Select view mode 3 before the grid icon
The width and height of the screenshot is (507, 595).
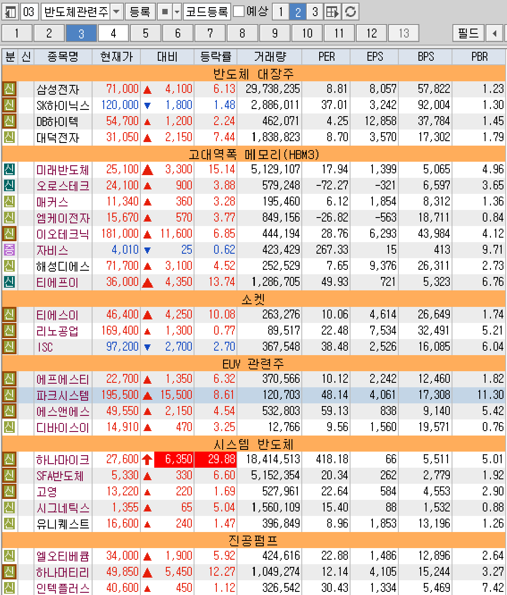pos(315,12)
